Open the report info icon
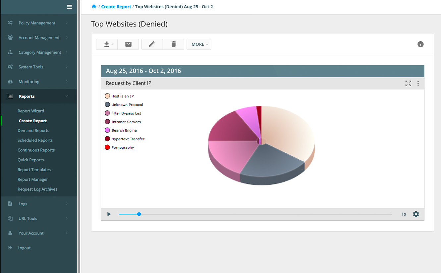The height and width of the screenshot is (273, 441). pos(420,44)
